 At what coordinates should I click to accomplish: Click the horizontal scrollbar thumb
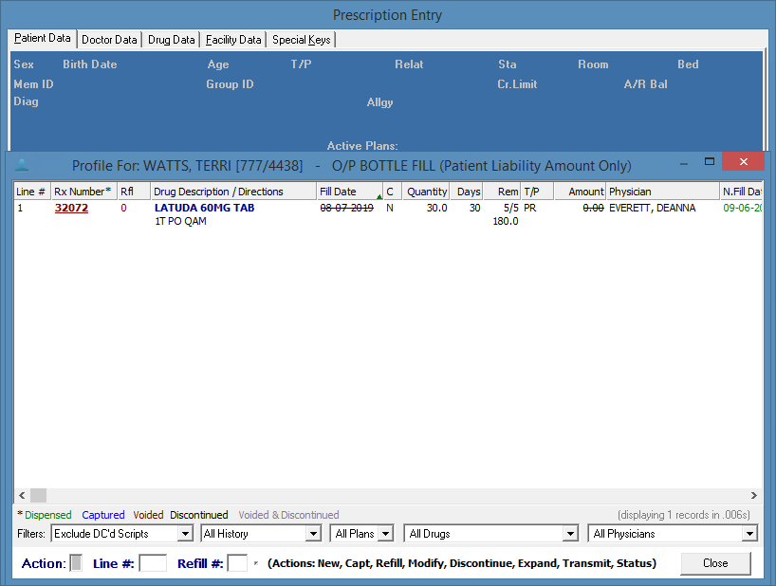(x=39, y=495)
